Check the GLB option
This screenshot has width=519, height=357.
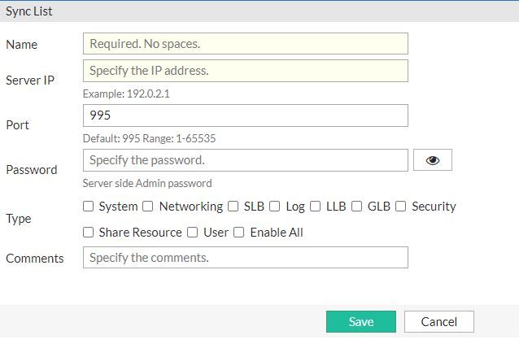pos(357,207)
